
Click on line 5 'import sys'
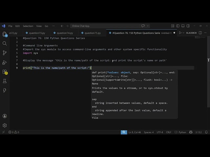pos(31,53)
